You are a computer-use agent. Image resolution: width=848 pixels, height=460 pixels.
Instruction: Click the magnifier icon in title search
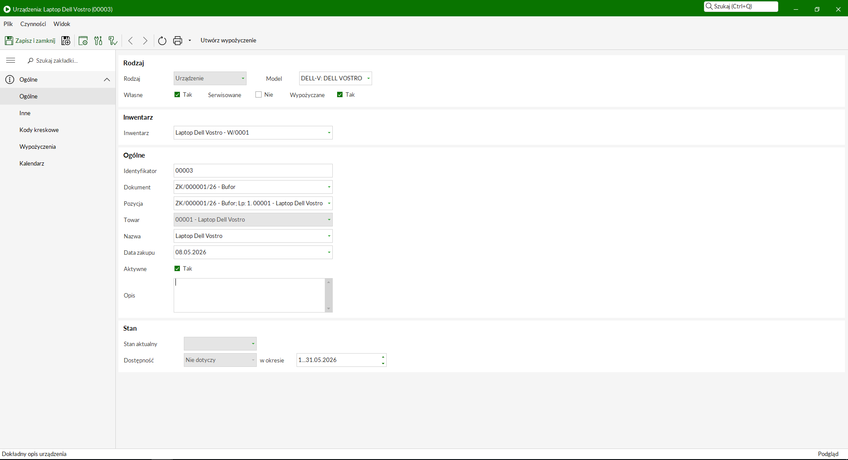709,6
